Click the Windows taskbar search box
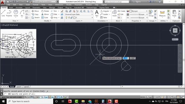The height and width of the screenshot is (104, 185). (30, 101)
